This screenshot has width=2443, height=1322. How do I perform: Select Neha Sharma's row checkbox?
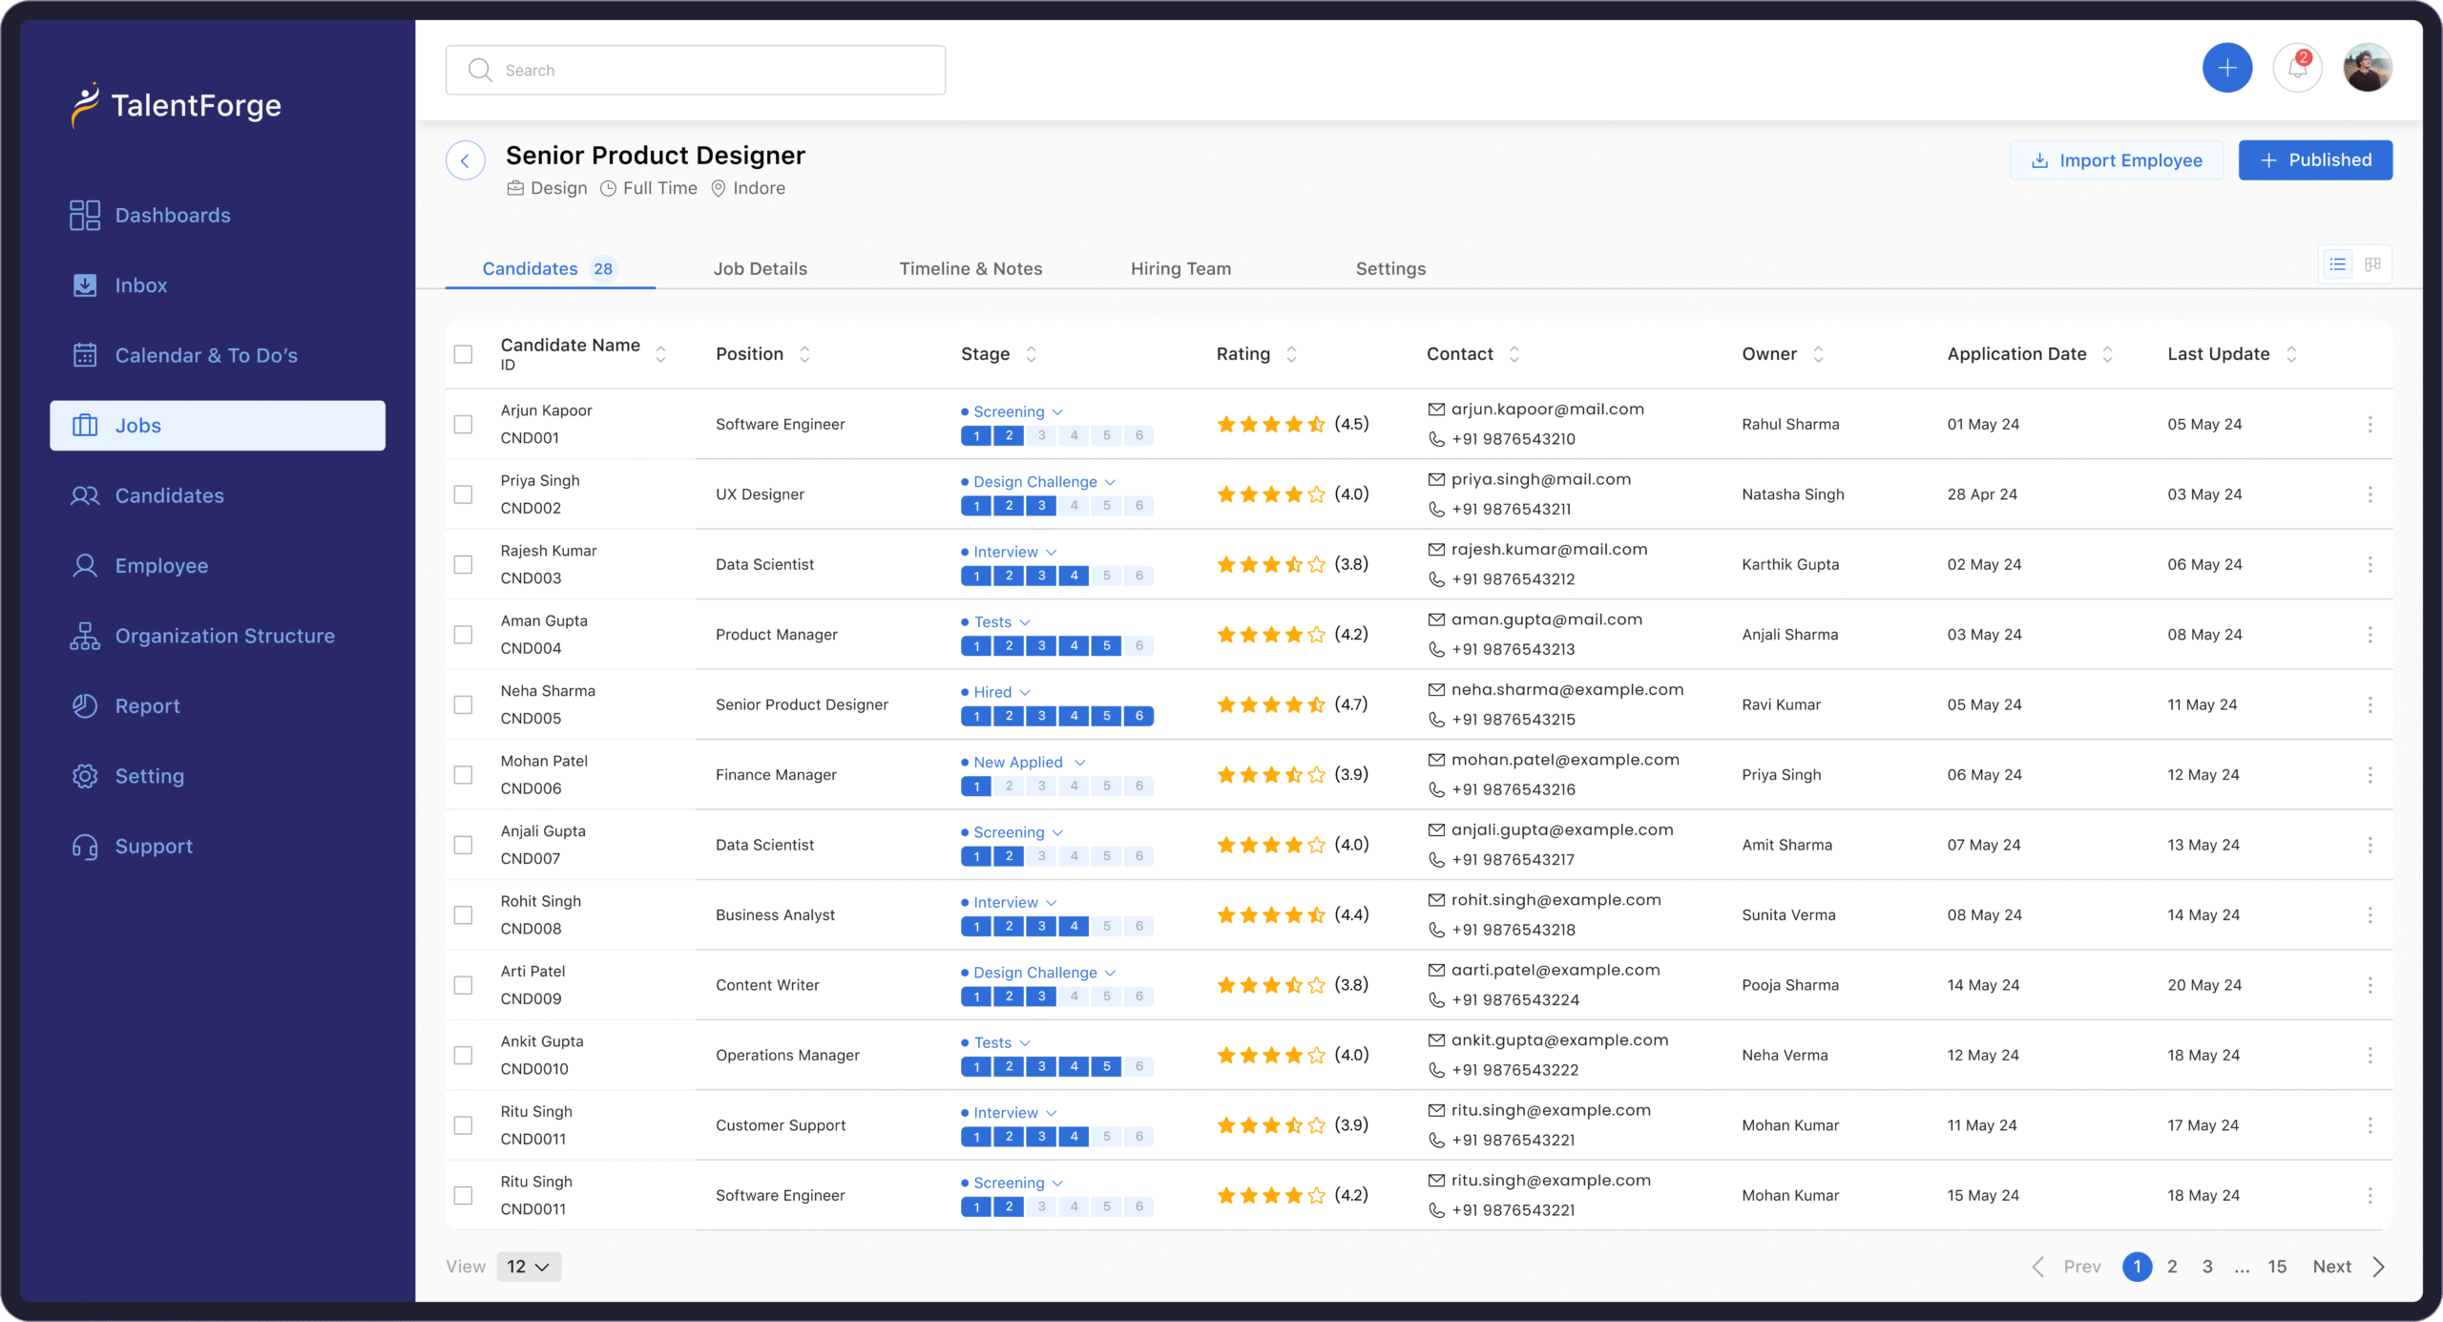pos(463,704)
